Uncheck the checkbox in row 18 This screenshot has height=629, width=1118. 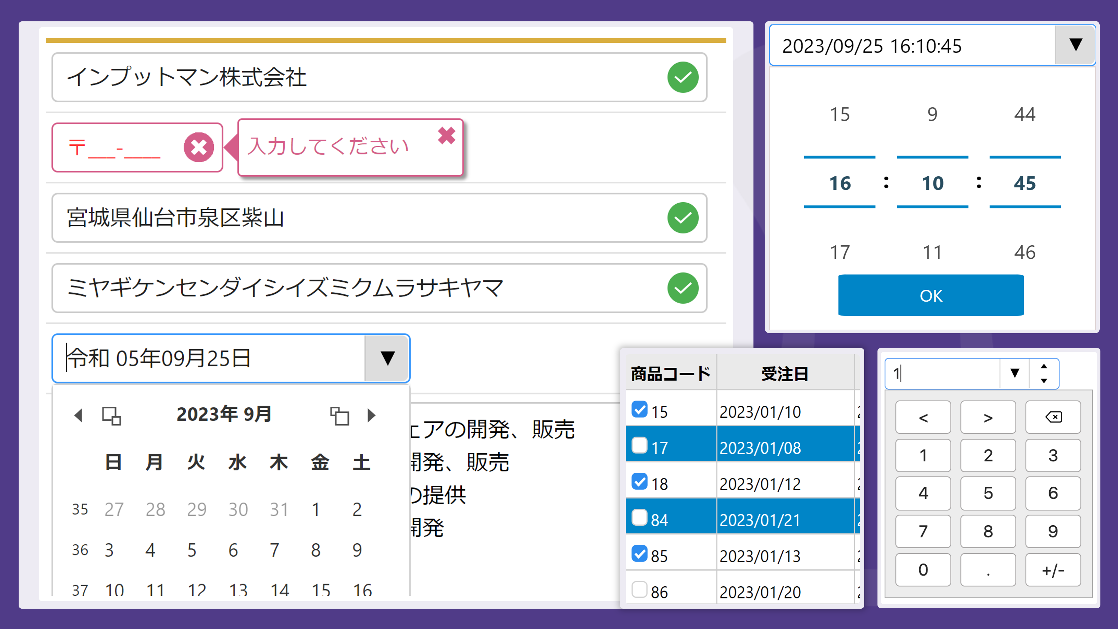click(x=639, y=481)
